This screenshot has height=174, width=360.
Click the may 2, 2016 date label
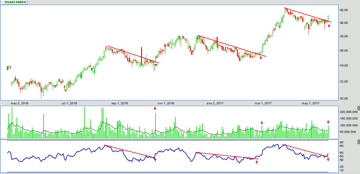click(x=20, y=103)
